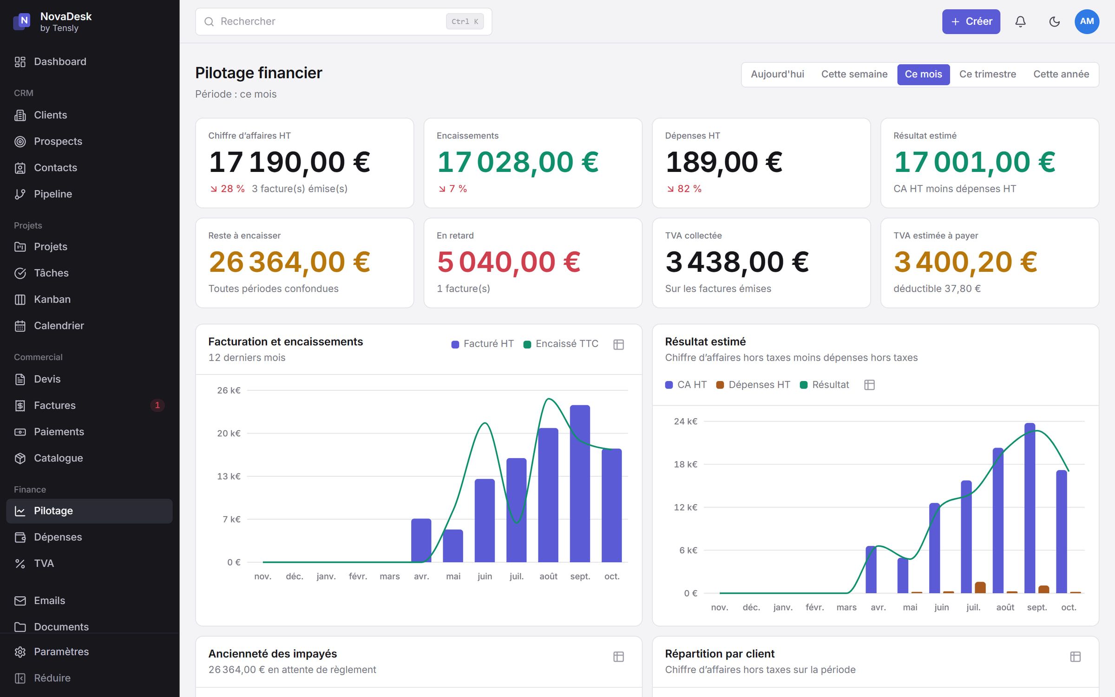Show table view for Répartition par client
The width and height of the screenshot is (1115, 697).
[1075, 657]
